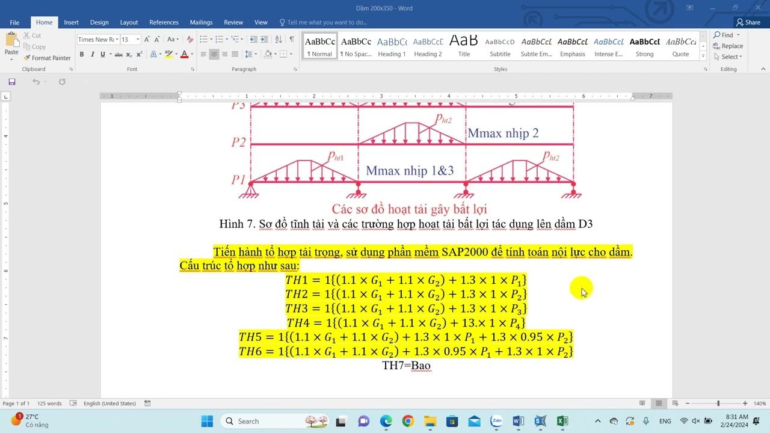The width and height of the screenshot is (770, 433).
Task: Click the 125 words count in status bar
Action: click(x=49, y=404)
